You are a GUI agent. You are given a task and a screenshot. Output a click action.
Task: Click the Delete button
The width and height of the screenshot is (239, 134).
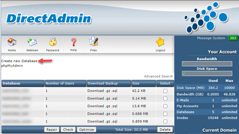click(165, 130)
